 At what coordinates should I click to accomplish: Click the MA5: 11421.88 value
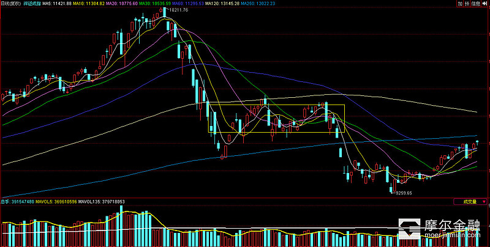click(x=57, y=4)
